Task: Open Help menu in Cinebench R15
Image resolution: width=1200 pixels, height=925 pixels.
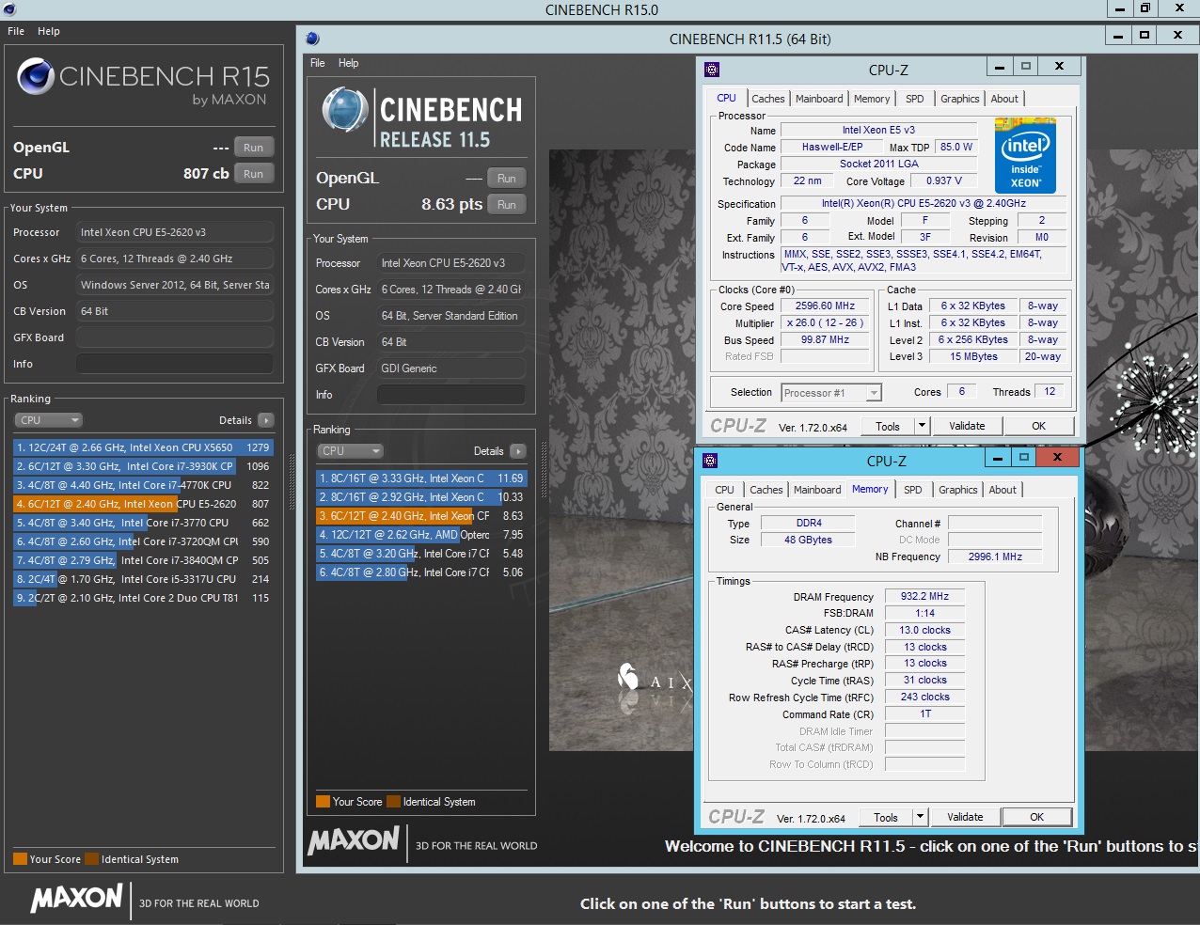Action: [49, 31]
